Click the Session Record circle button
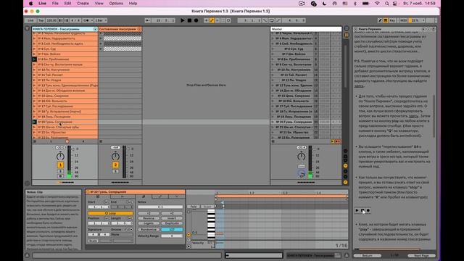Image resolution: width=464 pixels, height=261 pixels. (228, 20)
